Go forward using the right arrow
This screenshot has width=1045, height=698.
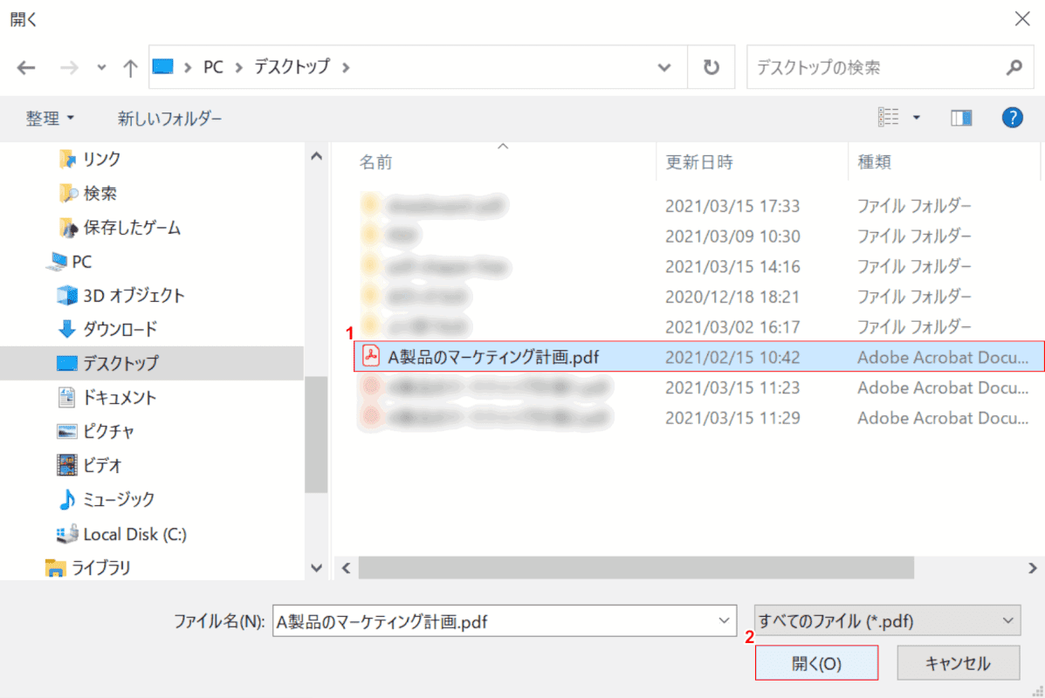pyautogui.click(x=69, y=67)
